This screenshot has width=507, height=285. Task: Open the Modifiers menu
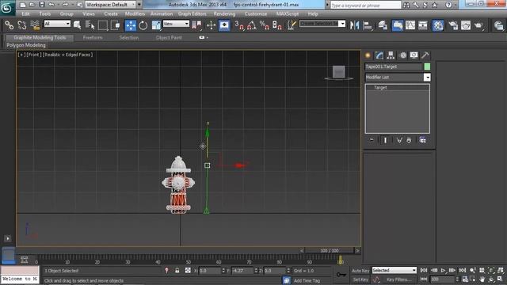click(135, 14)
